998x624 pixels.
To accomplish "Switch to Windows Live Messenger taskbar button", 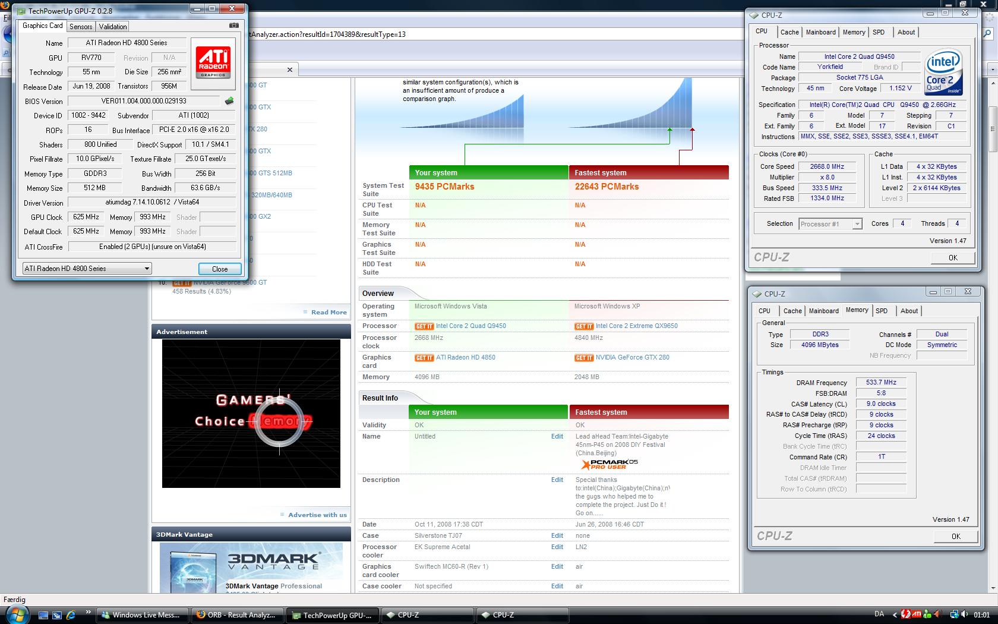I will [x=143, y=615].
